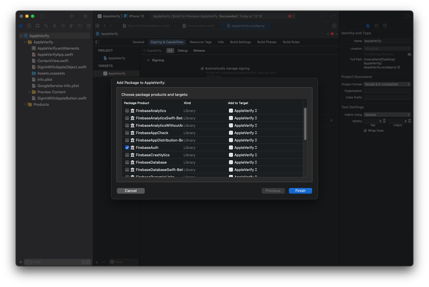The height and width of the screenshot is (287, 429).
Task: Open the Debug navigator icon
Action: [71, 26]
